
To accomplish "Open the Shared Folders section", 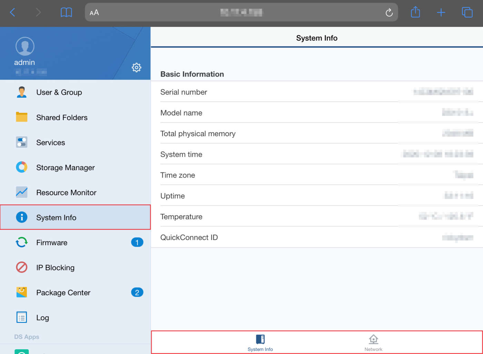I will (x=62, y=117).
